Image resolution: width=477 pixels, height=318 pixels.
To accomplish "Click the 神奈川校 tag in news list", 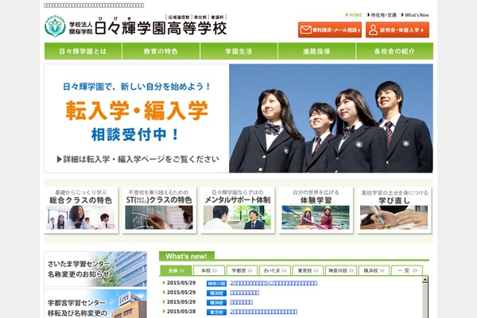I will (216, 284).
